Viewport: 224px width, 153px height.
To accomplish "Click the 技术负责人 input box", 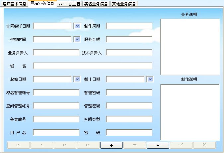I will pyautogui.click(x=129, y=53).
